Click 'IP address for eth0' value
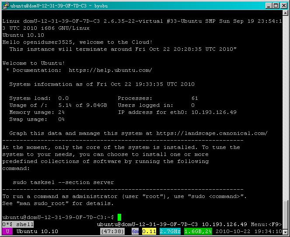290x237 pixels. coord(214,112)
